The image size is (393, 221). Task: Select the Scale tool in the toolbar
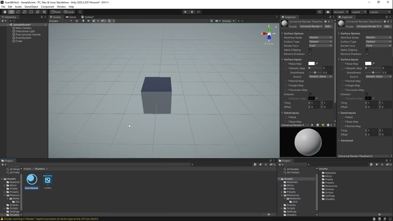click(25, 12)
